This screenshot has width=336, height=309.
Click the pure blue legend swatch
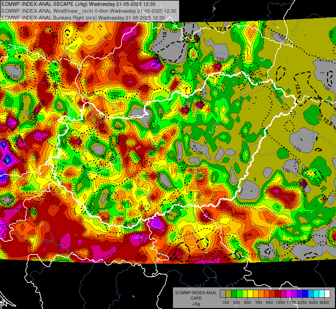[x=305, y=294]
